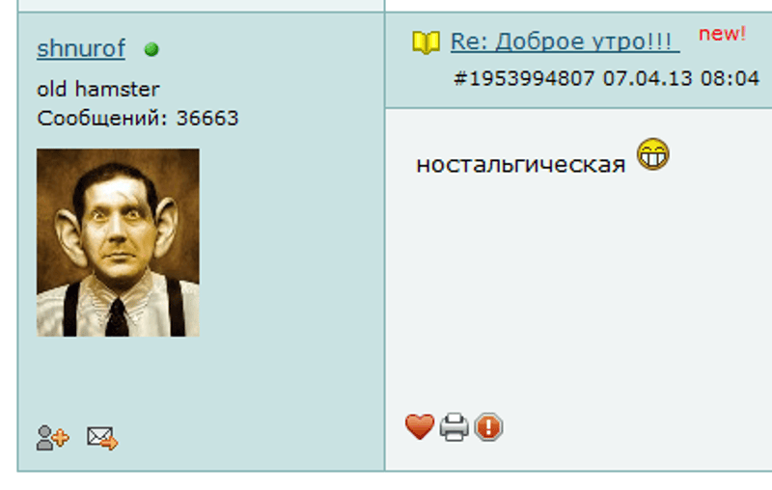Click the word 'ностальгическая' in the message
The image size is (772, 490).
(521, 164)
